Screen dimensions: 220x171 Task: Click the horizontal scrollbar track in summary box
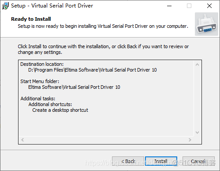(x=106, y=140)
